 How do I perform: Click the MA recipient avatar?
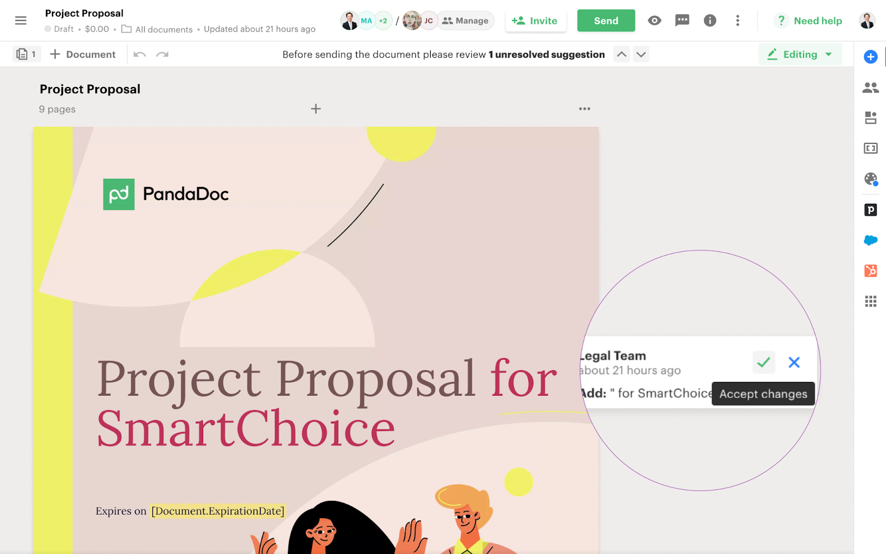click(367, 20)
